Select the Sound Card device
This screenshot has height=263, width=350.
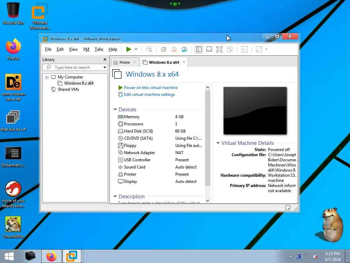click(x=134, y=167)
